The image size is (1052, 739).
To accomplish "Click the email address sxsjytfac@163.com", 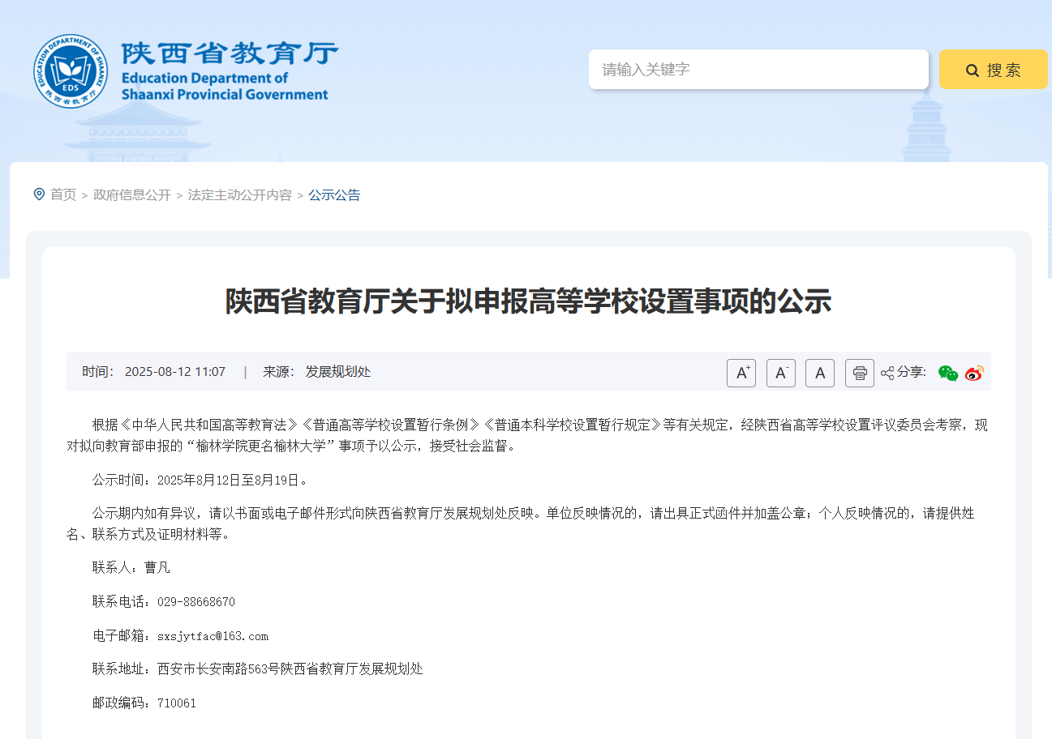I will 213,635.
